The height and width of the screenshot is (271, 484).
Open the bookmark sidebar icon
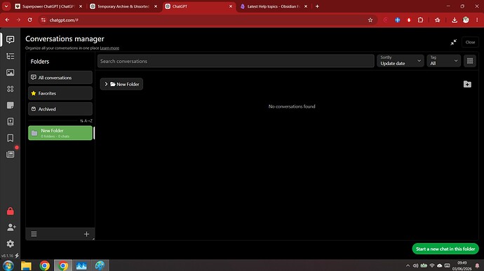tap(11, 138)
